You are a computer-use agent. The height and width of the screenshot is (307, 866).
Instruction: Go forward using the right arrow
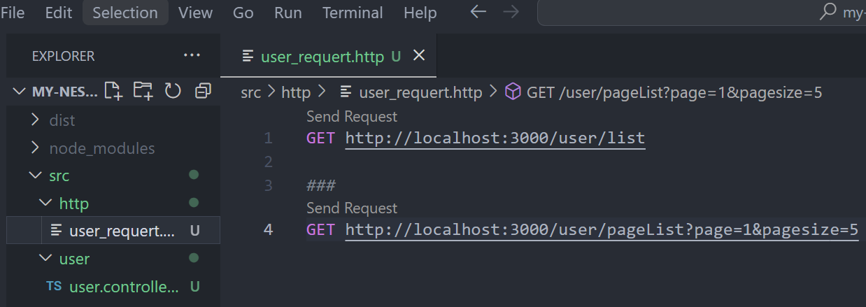pyautogui.click(x=511, y=13)
